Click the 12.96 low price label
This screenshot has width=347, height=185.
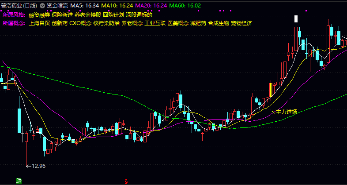tap(39, 166)
